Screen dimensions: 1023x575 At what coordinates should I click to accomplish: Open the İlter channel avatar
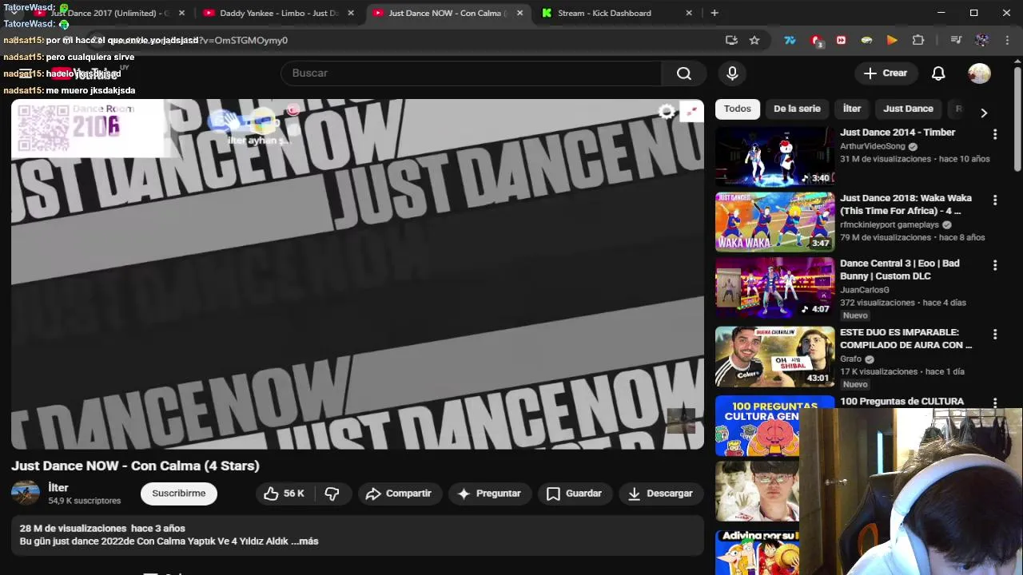[26, 493]
